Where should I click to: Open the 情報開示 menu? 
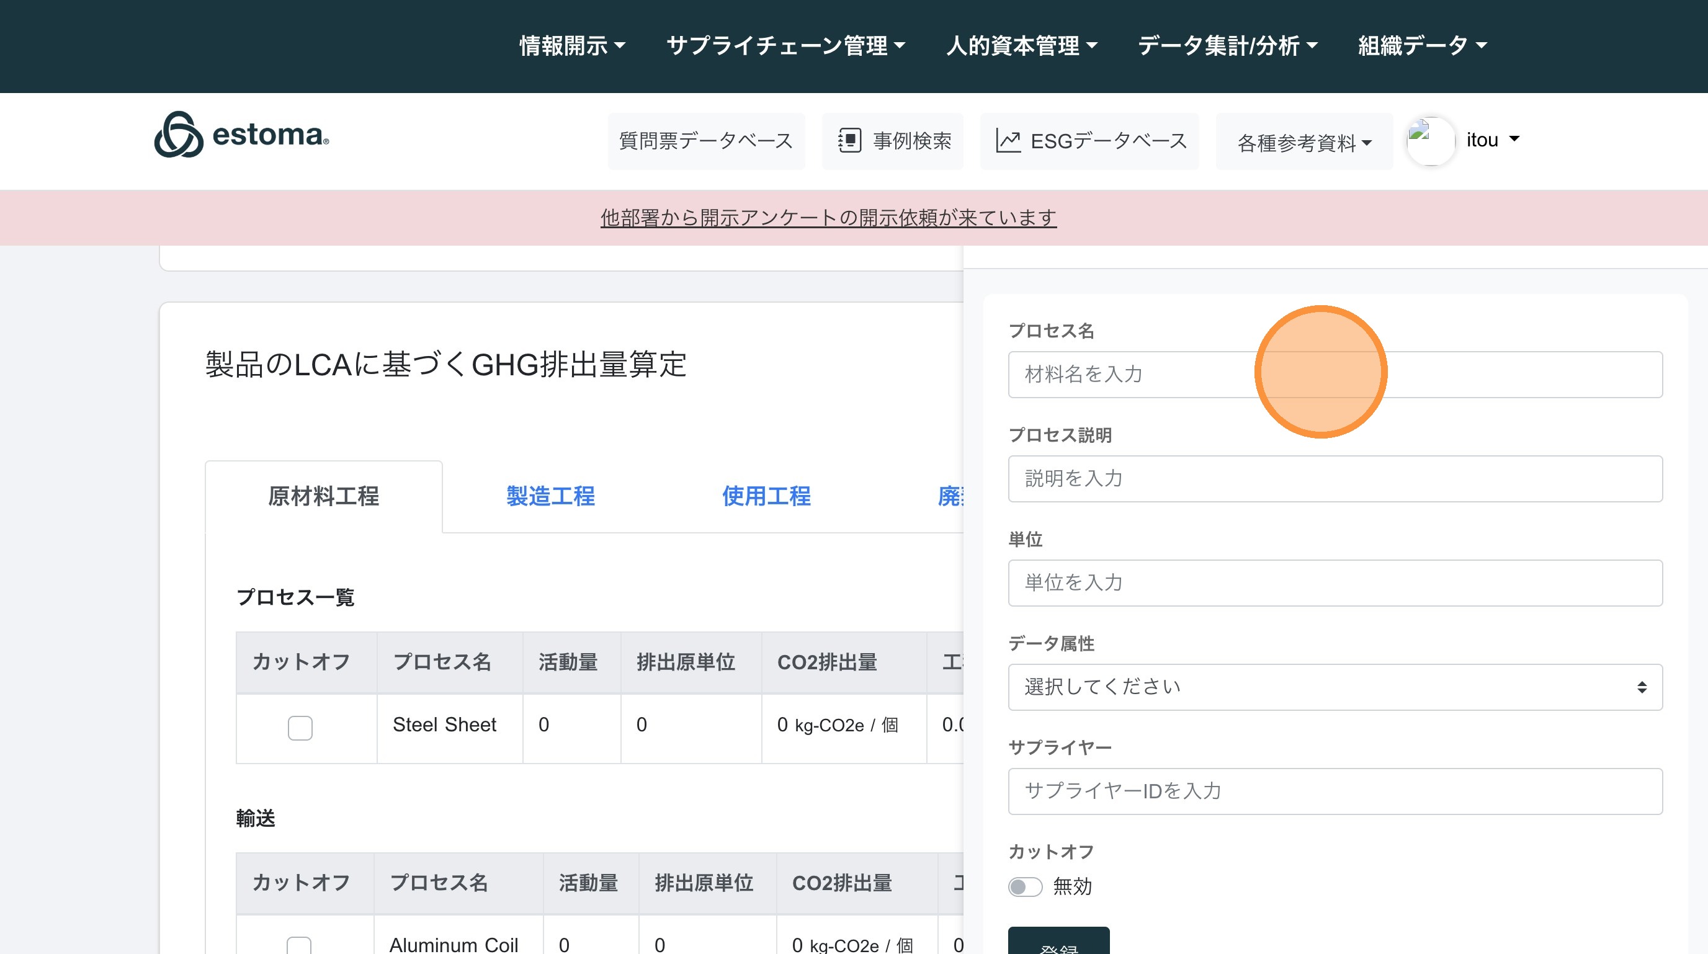tap(571, 46)
